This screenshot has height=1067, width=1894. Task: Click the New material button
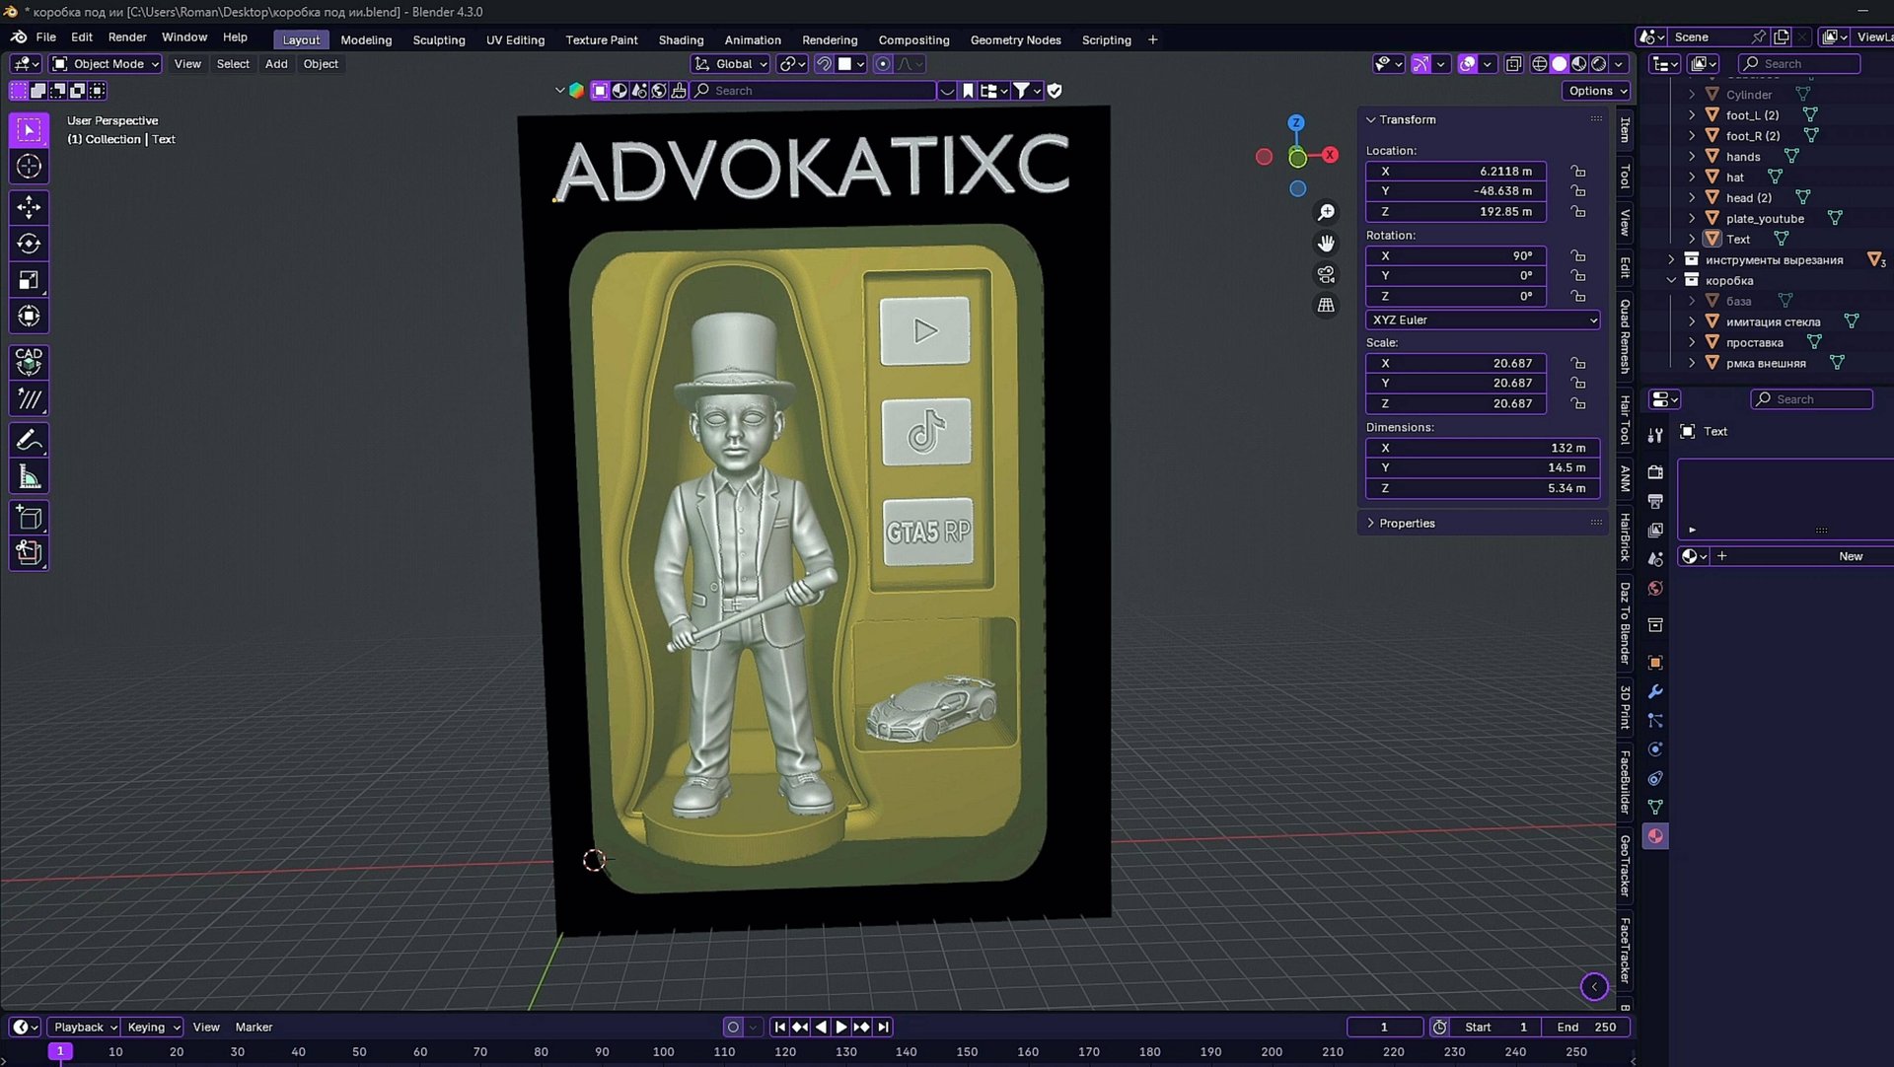point(1850,556)
